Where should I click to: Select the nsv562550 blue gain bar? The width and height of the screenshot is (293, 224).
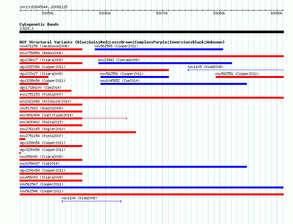(x=135, y=77)
